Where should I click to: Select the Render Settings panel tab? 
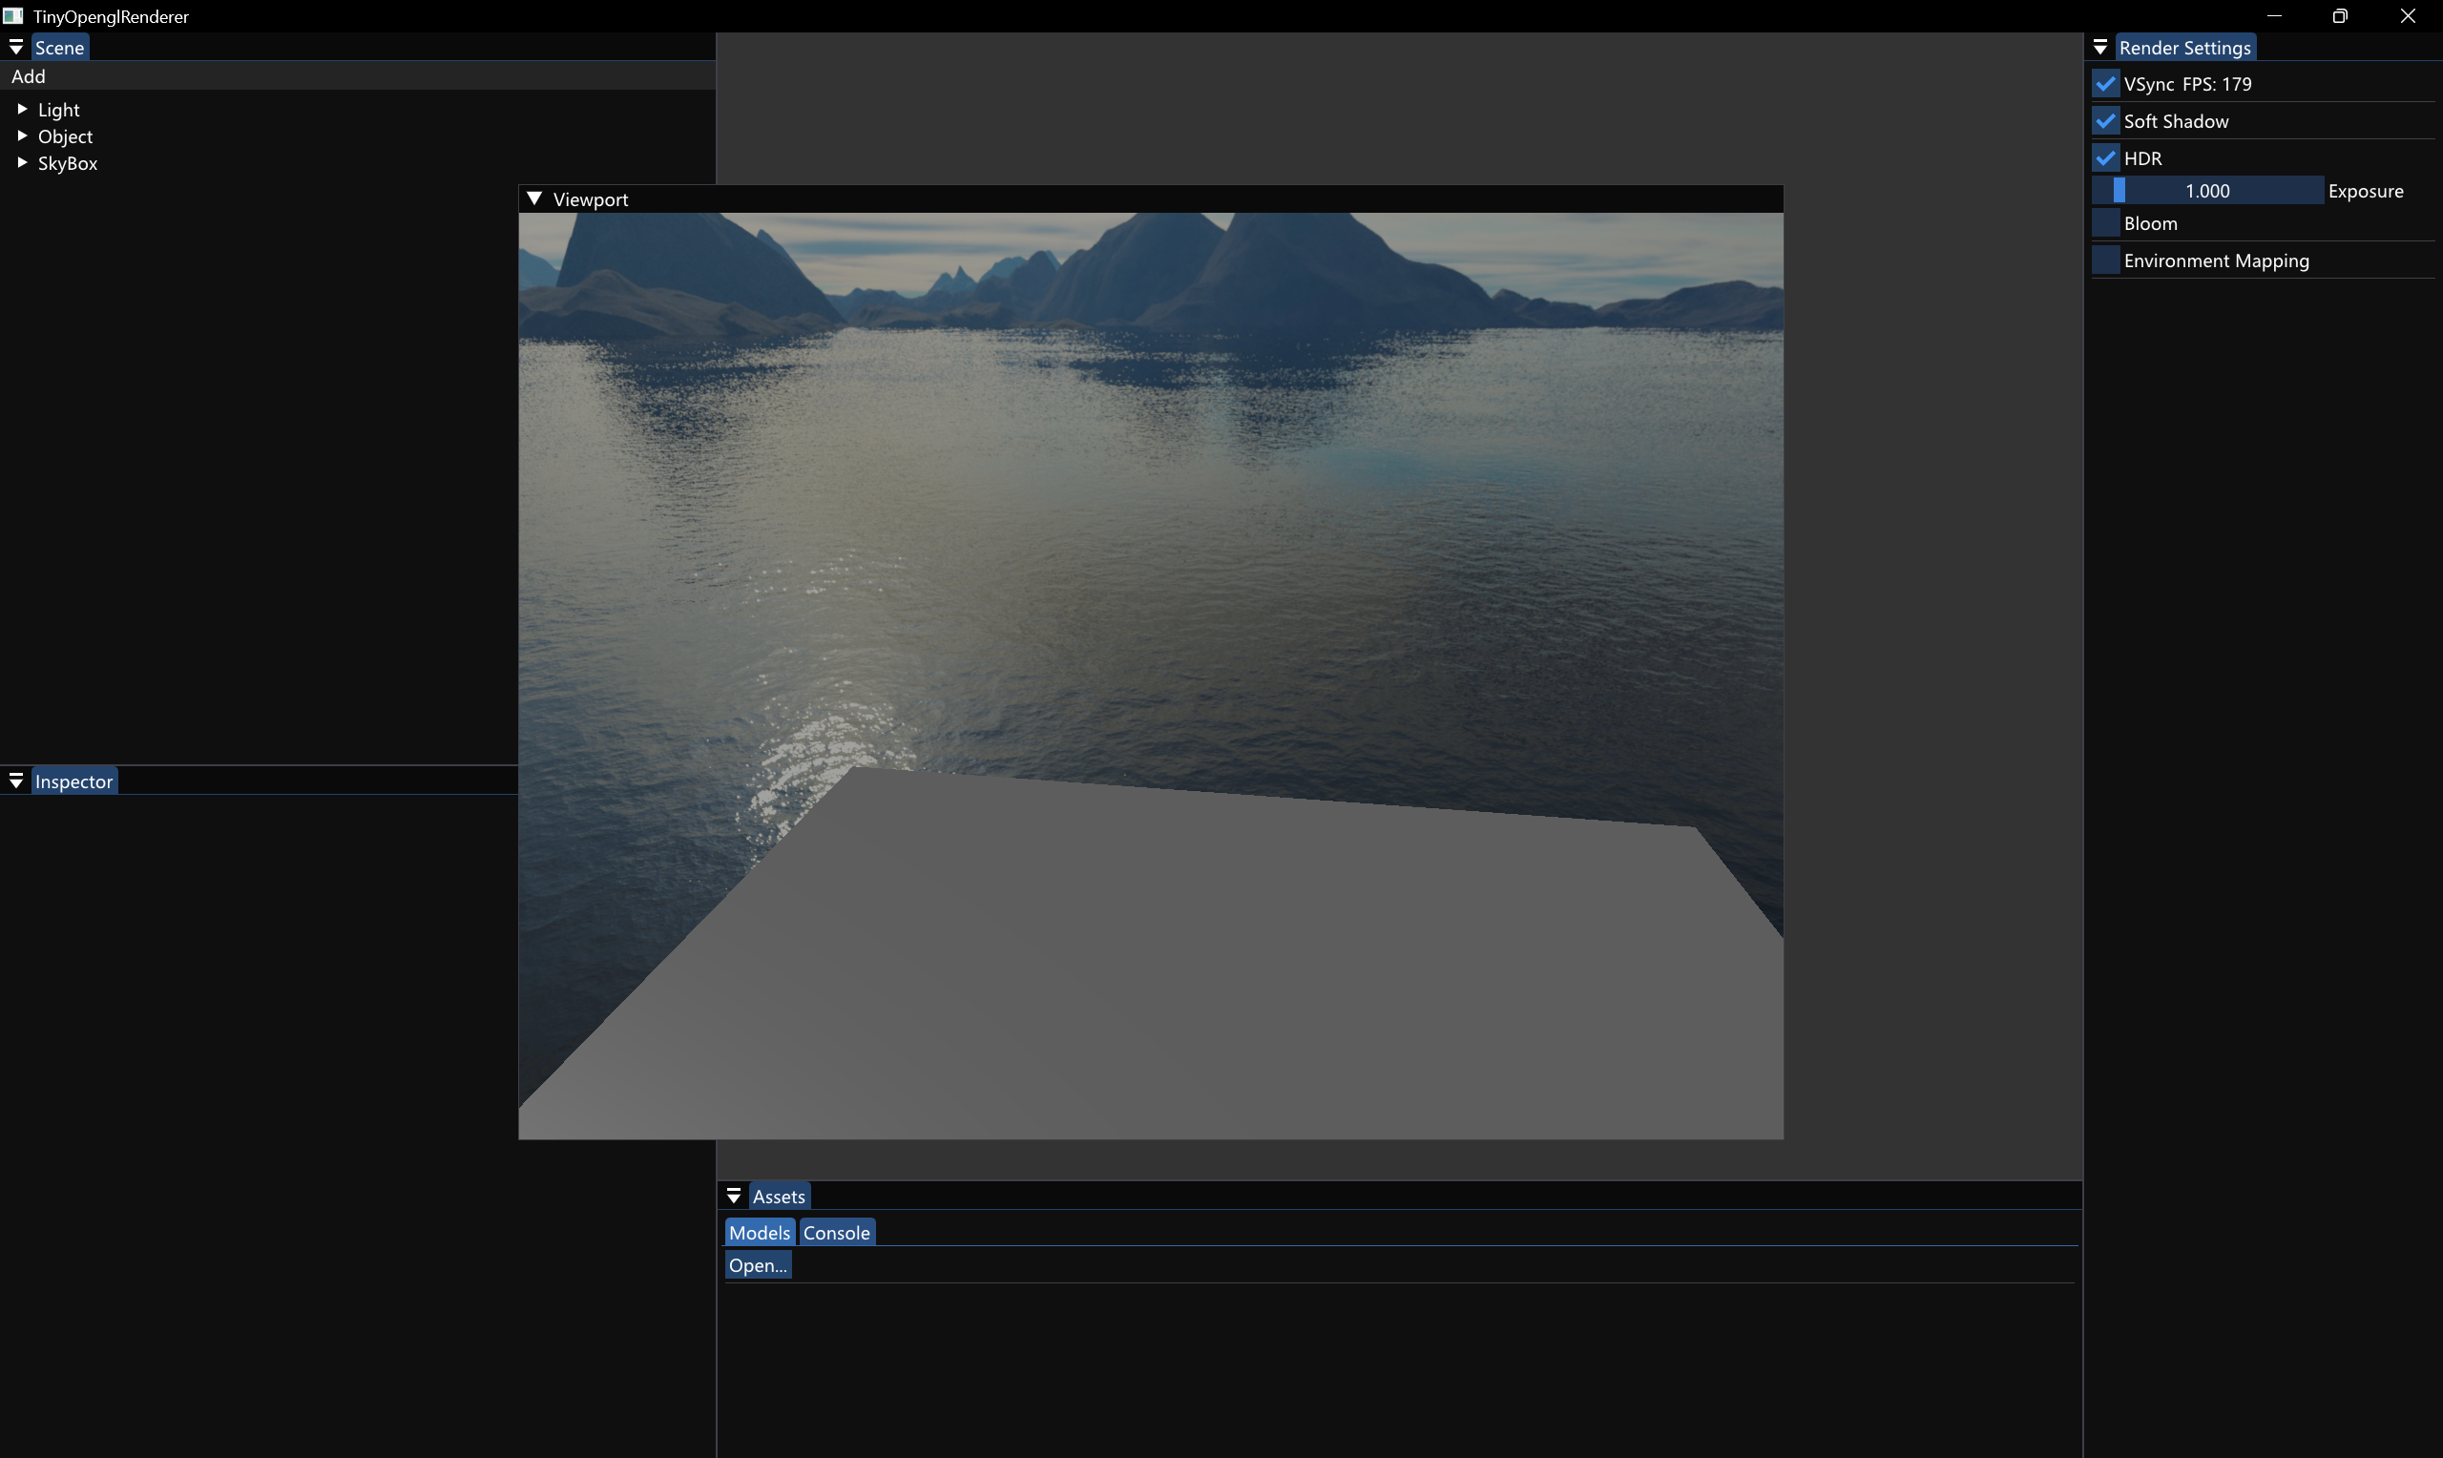tap(2184, 47)
